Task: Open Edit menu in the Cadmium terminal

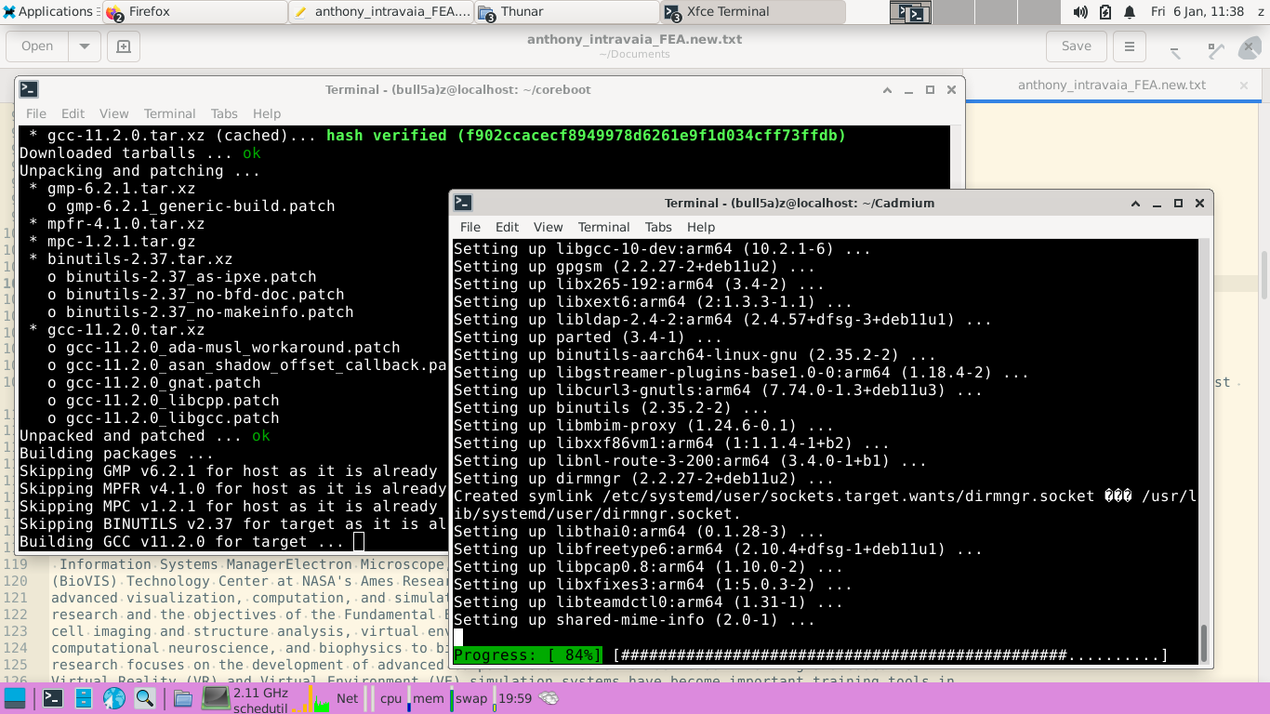Action: click(507, 227)
